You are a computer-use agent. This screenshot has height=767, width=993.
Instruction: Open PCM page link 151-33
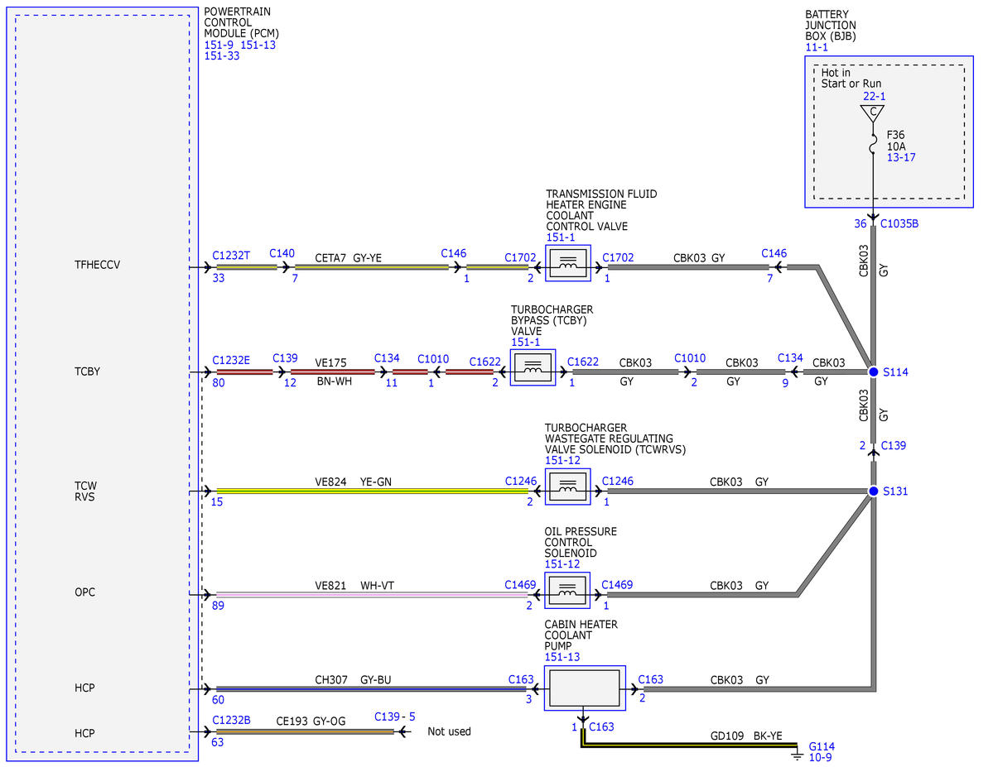[222, 55]
